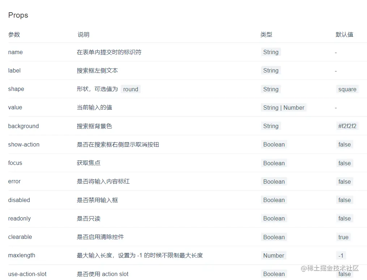Select the 'focus' parameter cell
Viewport: 367px width, 280px height.
(x=15, y=163)
